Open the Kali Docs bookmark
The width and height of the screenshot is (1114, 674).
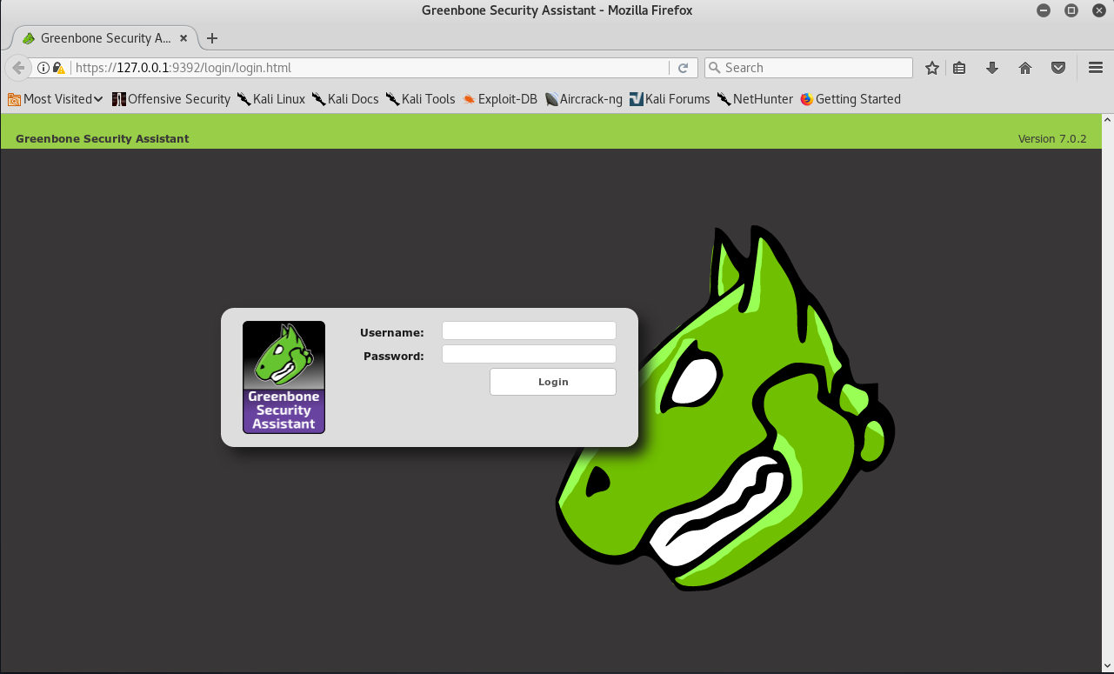tap(345, 99)
